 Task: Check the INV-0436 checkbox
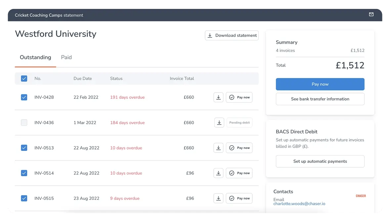click(24, 122)
